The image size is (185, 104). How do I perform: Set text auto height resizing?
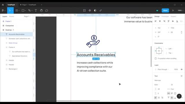tap(172, 93)
